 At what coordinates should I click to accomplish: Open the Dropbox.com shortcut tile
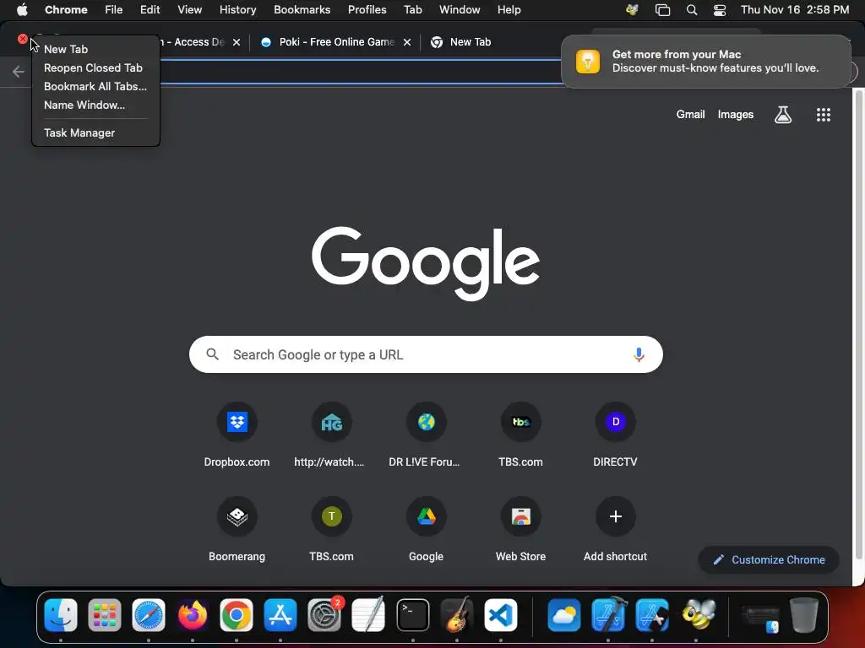pyautogui.click(x=237, y=422)
